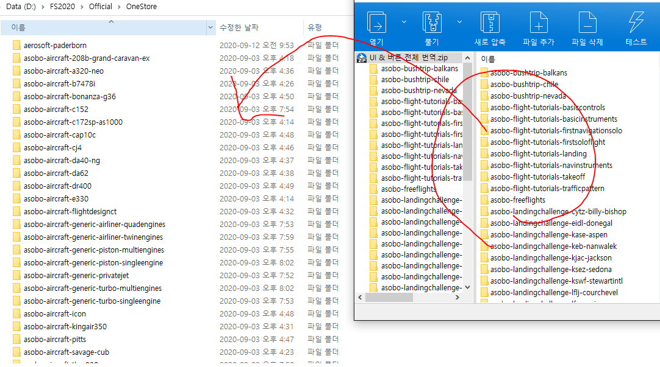This screenshot has width=660, height=367.
Task: Click the 열기 (Open) toolbar icon
Action: 376,23
